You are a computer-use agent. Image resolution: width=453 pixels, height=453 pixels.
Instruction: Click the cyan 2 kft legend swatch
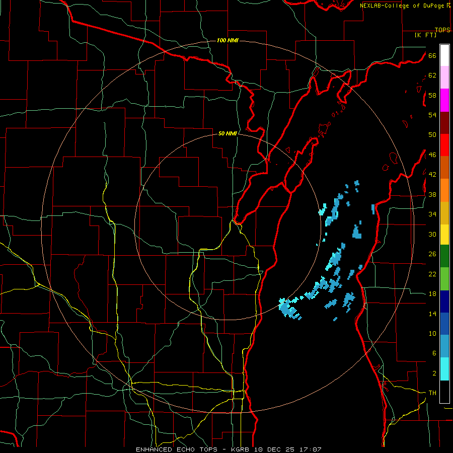(444, 369)
